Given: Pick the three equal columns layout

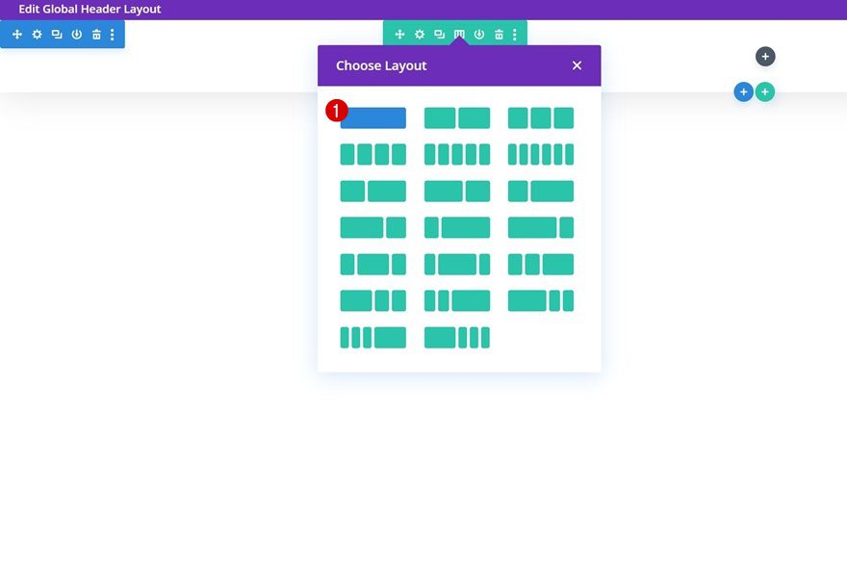Looking at the screenshot, I should tap(541, 117).
